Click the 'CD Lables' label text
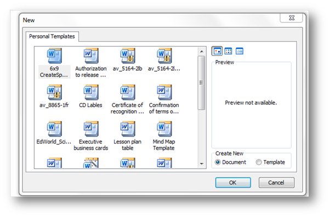This screenshot has height=217, width=329. click(x=90, y=105)
